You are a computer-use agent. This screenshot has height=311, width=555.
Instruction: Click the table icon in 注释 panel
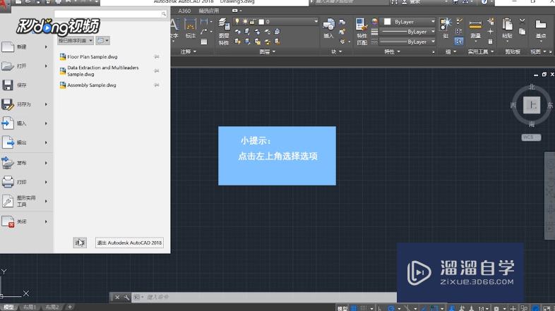204,42
